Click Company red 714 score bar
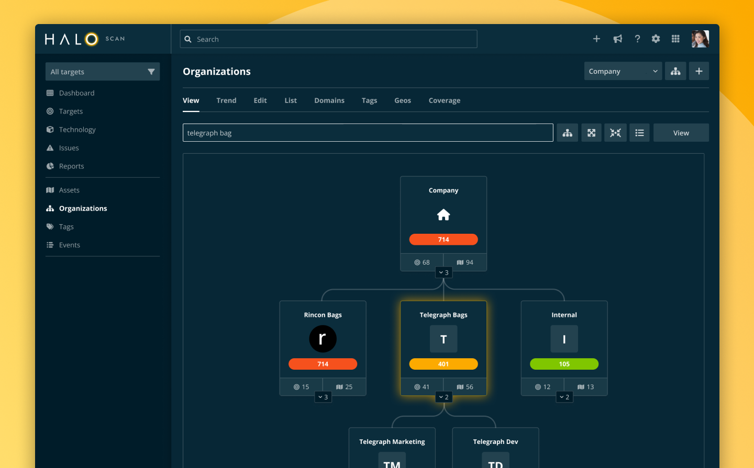754x468 pixels. point(443,239)
